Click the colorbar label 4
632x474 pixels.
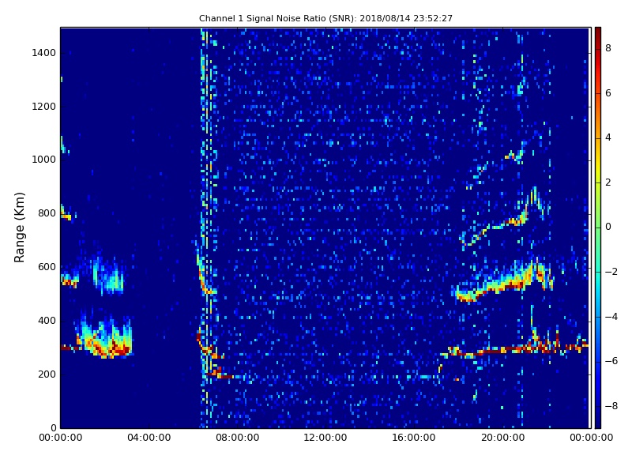(x=608, y=137)
